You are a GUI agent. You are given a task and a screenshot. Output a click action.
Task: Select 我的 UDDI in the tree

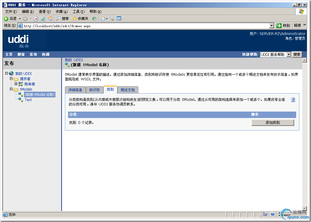23,73
